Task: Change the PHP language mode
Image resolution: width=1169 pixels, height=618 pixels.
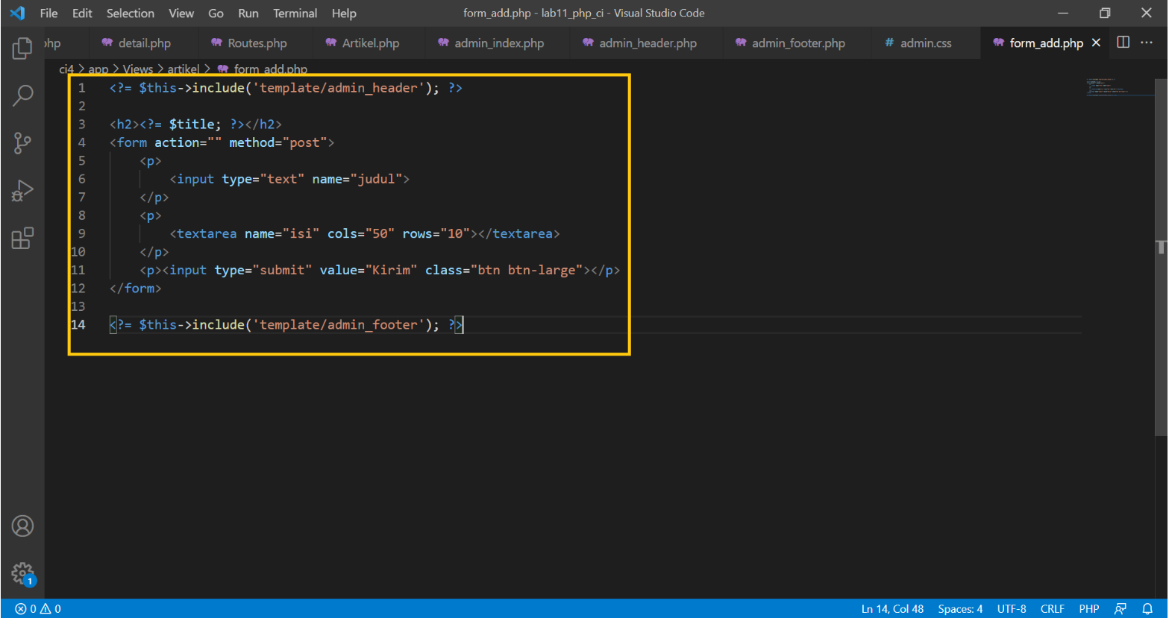Action: 1090,608
